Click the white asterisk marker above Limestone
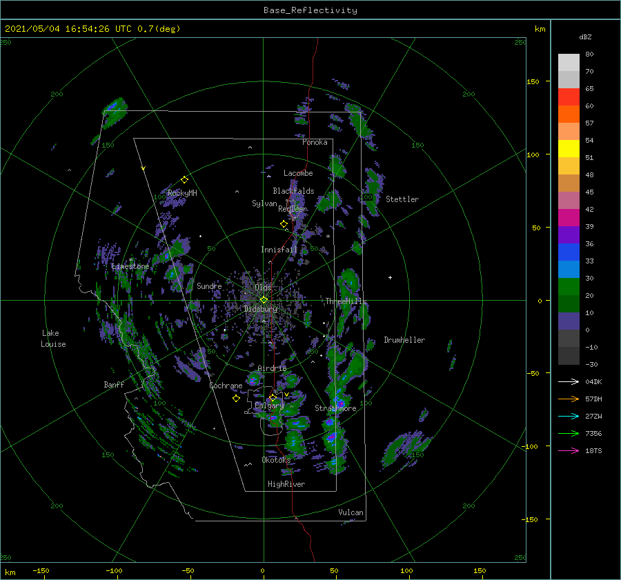 tap(130, 260)
